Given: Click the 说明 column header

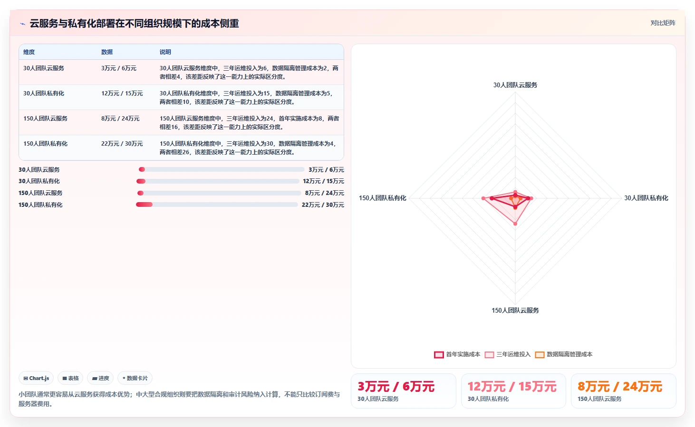Looking at the screenshot, I should pos(165,52).
